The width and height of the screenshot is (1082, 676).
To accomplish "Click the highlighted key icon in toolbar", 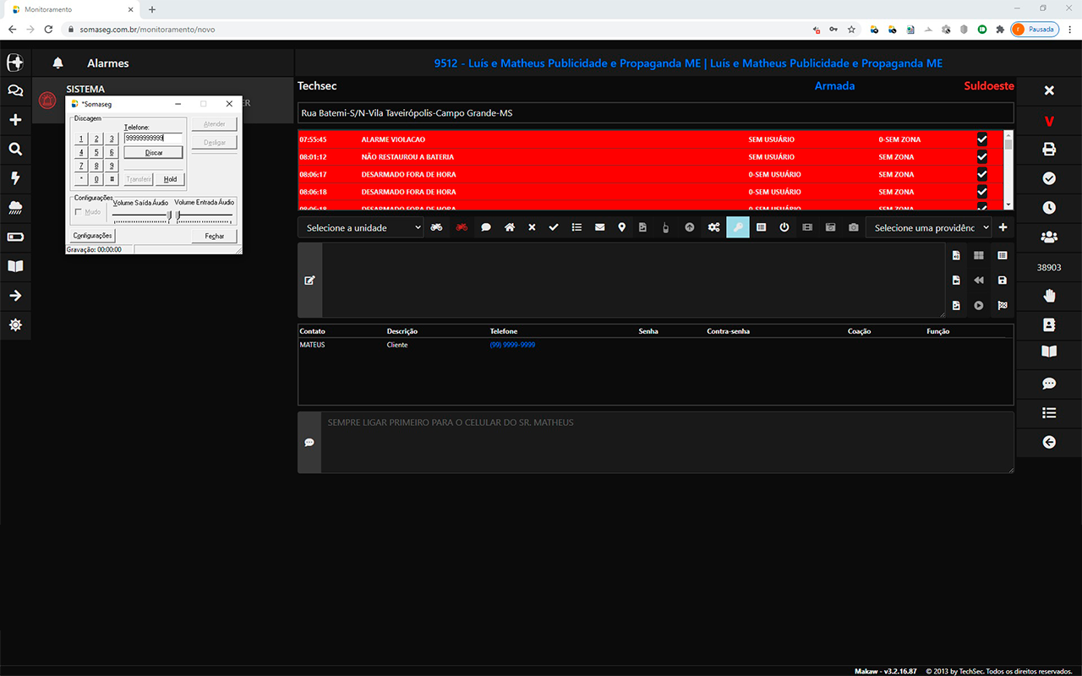I will click(737, 227).
